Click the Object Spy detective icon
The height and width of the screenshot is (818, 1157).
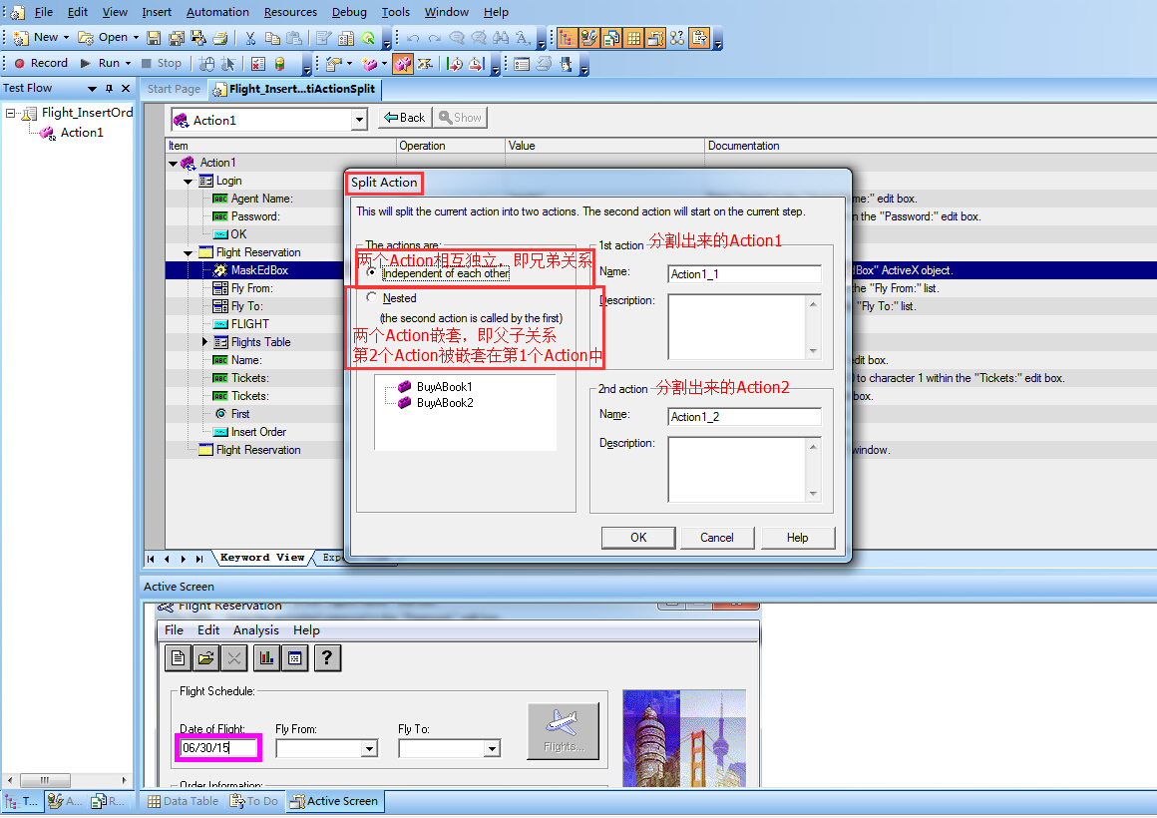point(566,64)
